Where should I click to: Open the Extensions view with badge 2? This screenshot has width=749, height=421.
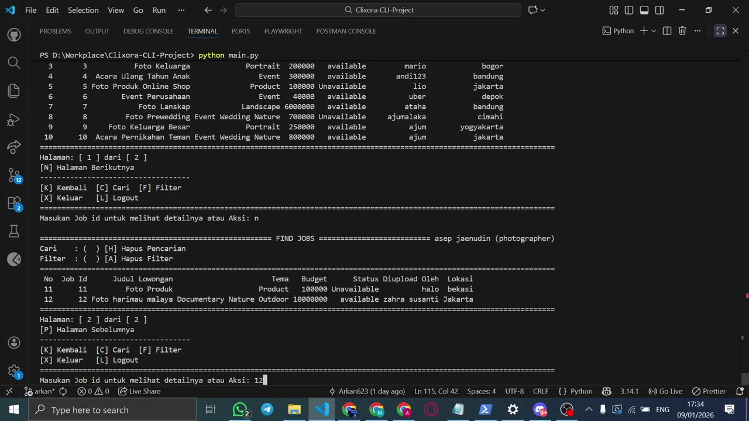(x=14, y=203)
